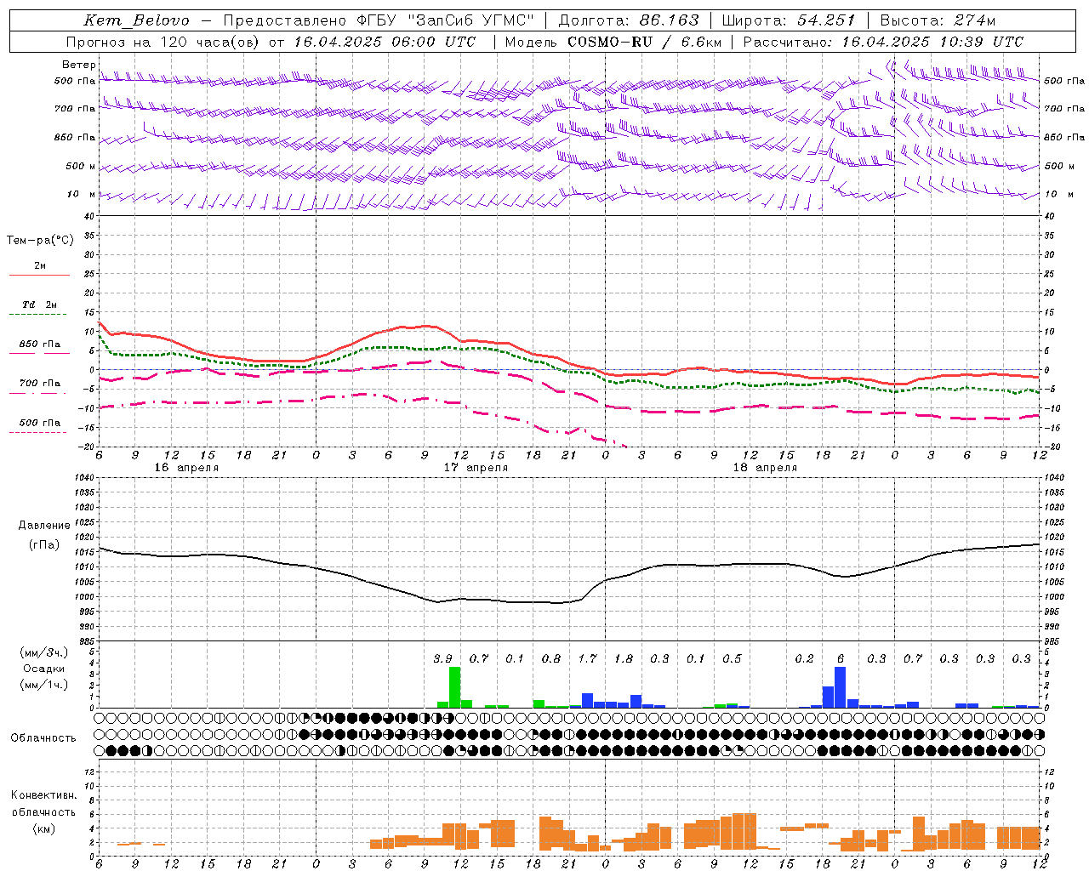
Task: Click the Высота: 274м value
Action: point(938,20)
